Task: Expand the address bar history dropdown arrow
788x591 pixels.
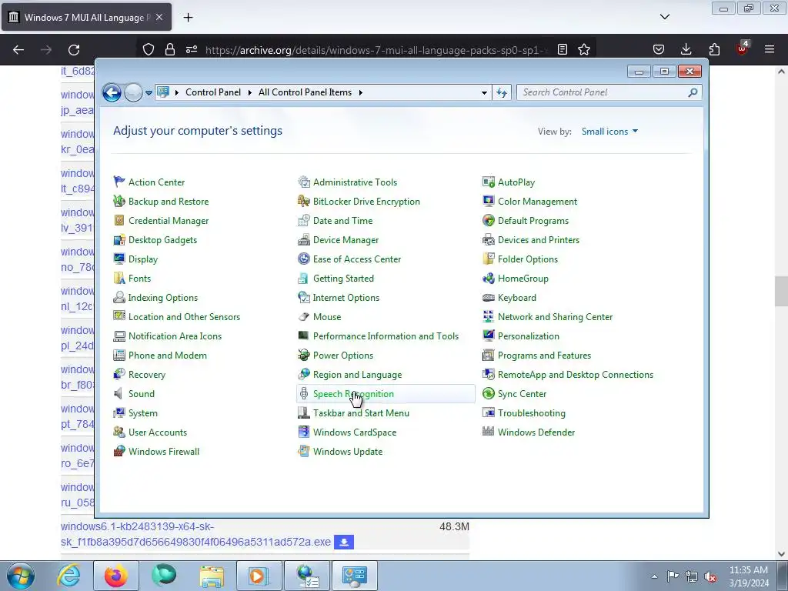Action: click(x=484, y=92)
